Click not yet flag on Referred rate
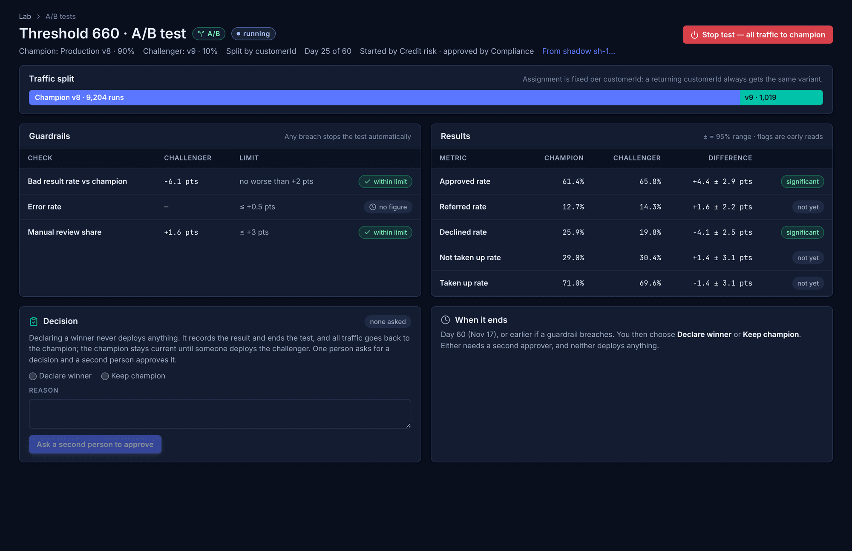Viewport: 852px width, 551px height. point(808,207)
